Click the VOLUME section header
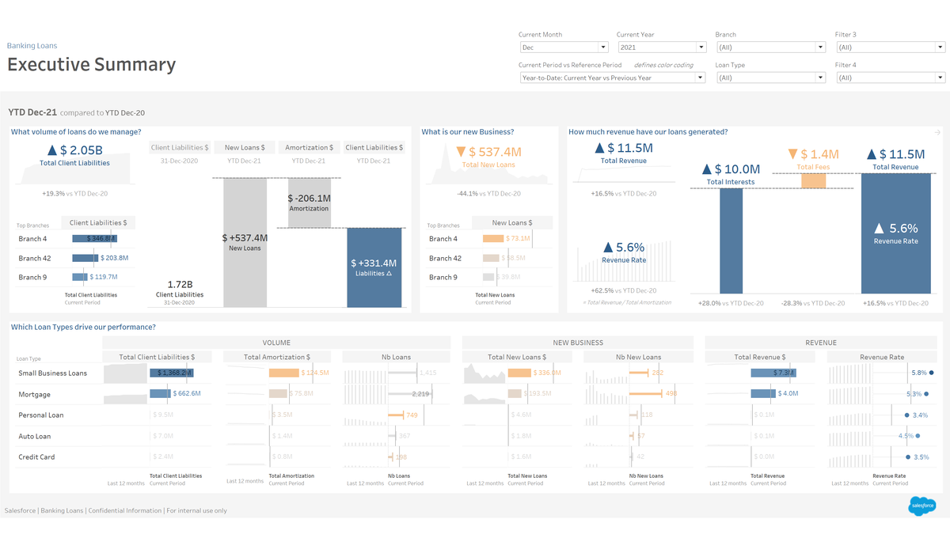 [x=276, y=343]
